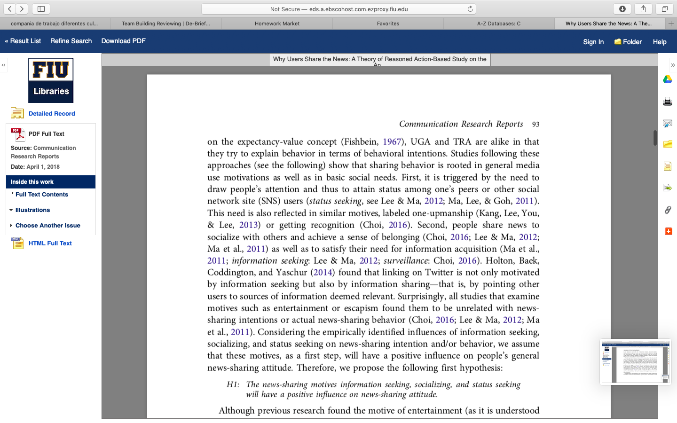The height and width of the screenshot is (423, 677).
Task: Go forward with Safari forward arrow
Action: point(22,9)
